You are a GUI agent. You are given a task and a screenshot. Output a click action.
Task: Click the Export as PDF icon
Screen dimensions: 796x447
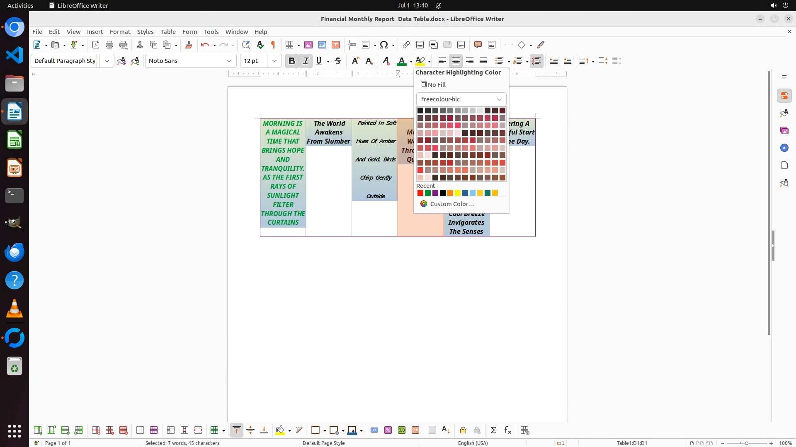(96, 45)
